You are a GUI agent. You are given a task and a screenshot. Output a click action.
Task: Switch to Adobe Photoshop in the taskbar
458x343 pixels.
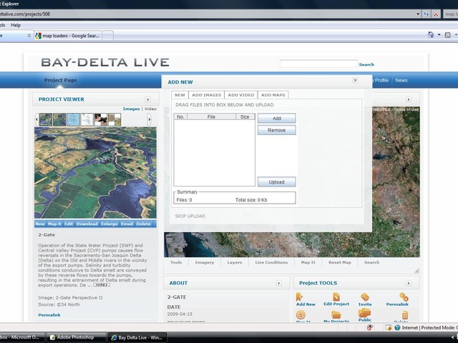coord(75,337)
